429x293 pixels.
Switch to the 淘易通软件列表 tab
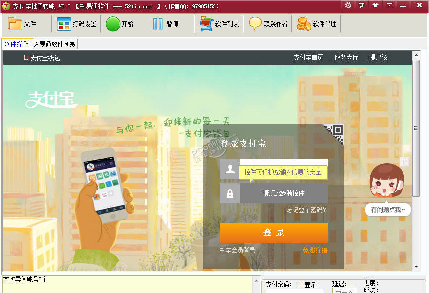tap(54, 44)
